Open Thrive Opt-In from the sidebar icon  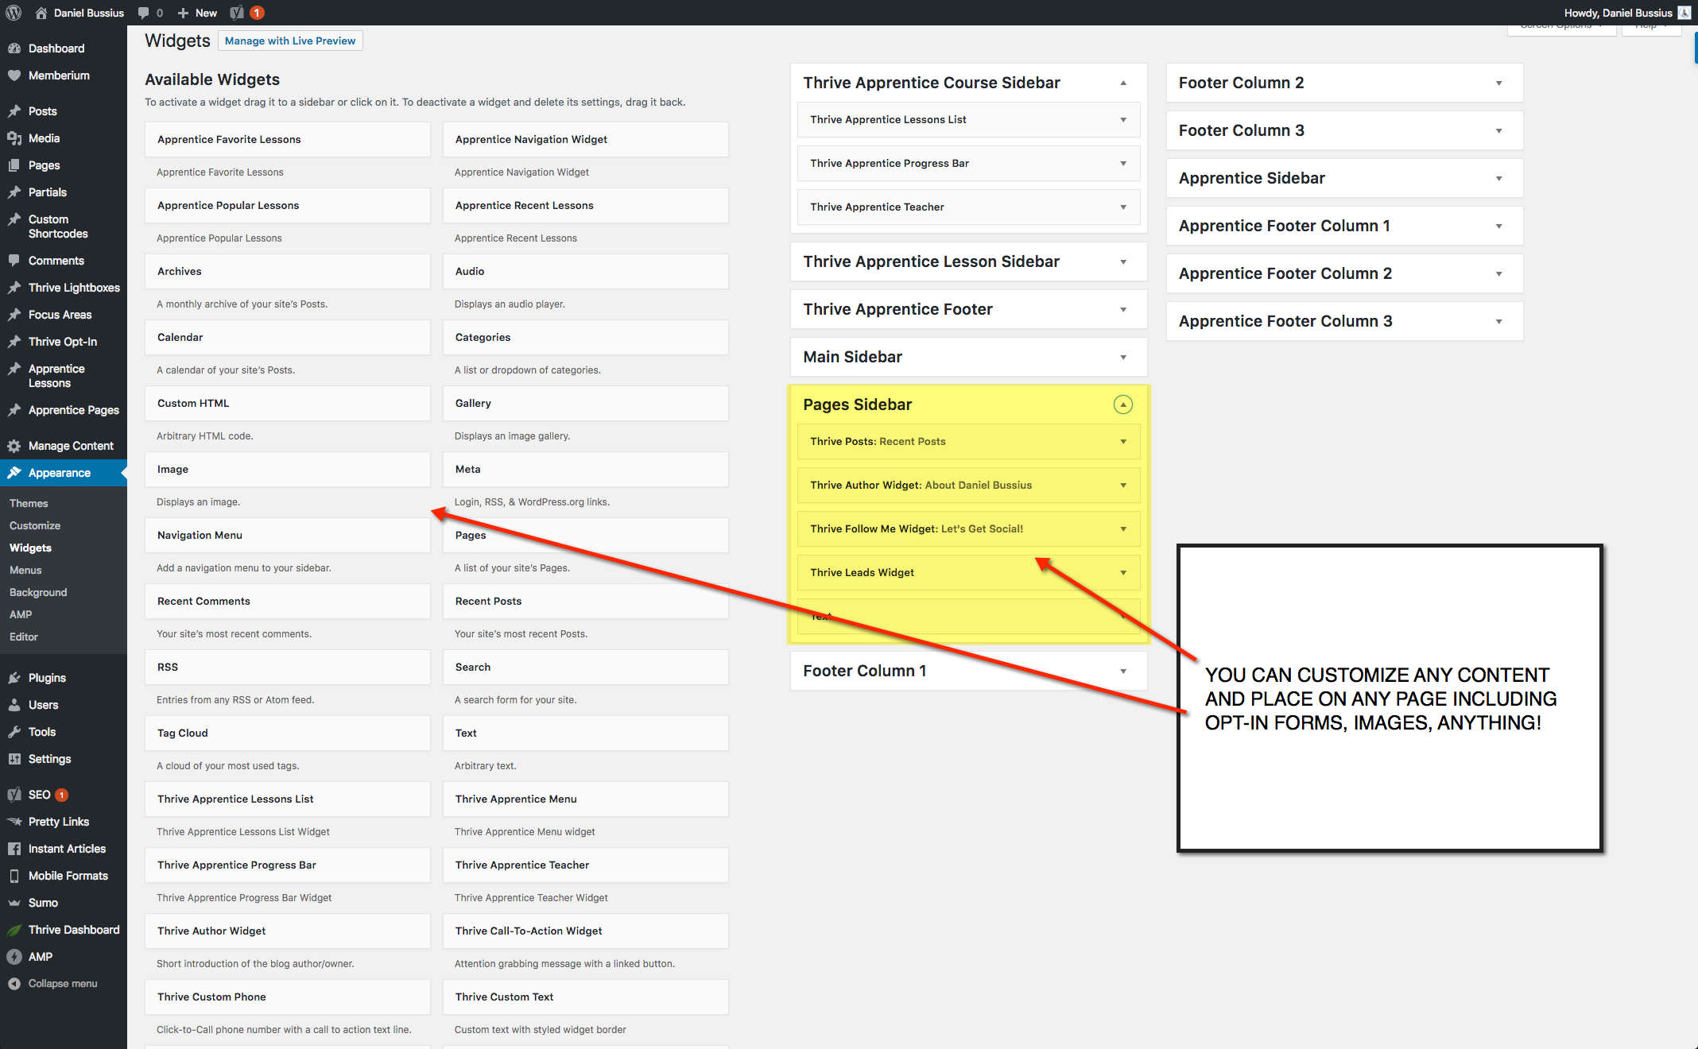[16, 341]
